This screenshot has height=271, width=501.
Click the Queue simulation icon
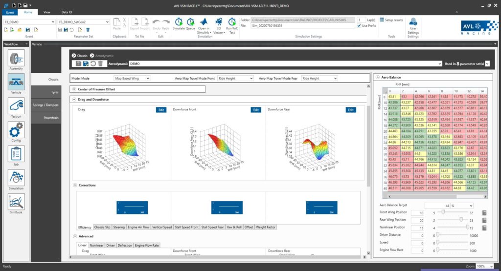[190, 21]
